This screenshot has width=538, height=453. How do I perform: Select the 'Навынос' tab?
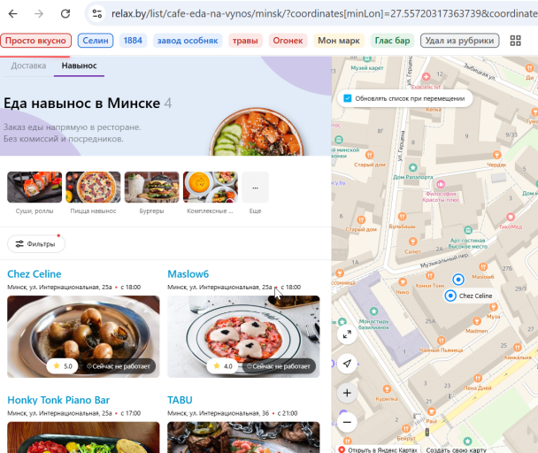79,65
